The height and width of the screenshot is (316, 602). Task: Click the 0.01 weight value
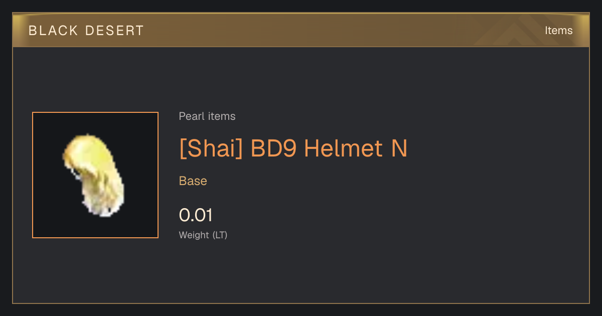(x=196, y=215)
